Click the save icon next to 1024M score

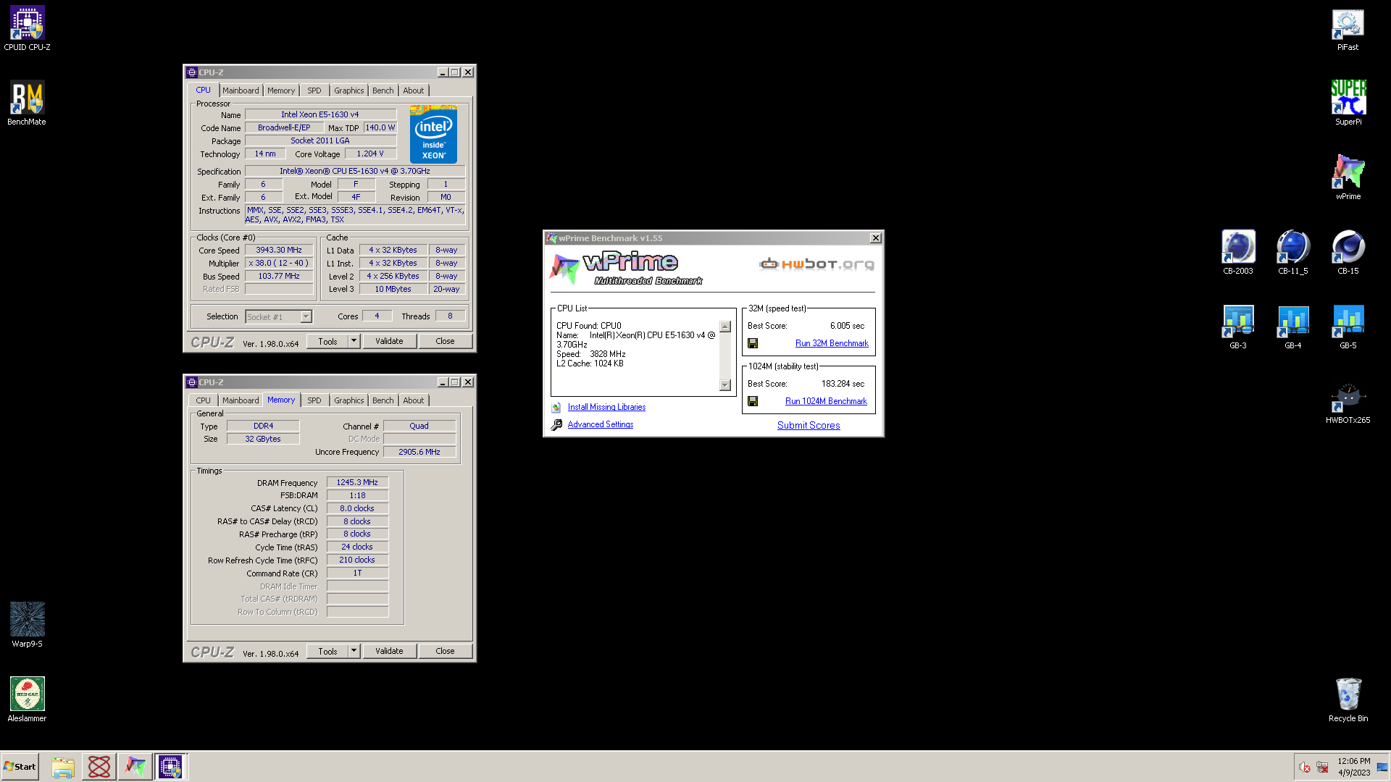[753, 401]
